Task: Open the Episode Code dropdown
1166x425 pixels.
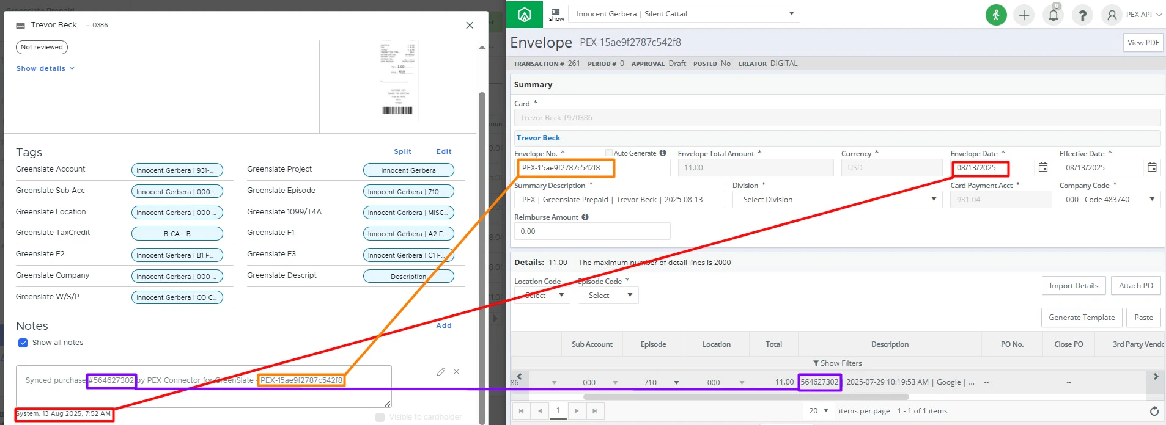Action: pyautogui.click(x=608, y=296)
